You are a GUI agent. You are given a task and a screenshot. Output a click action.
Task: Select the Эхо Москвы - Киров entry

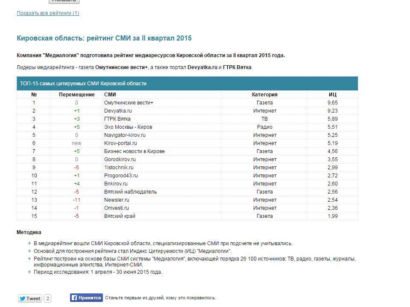coord(128,127)
